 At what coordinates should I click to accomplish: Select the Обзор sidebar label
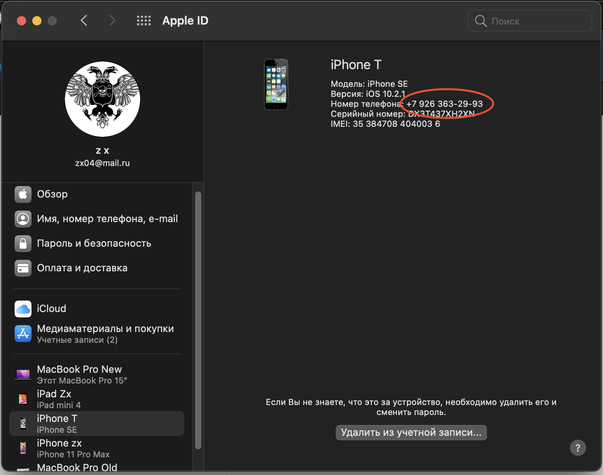pyautogui.click(x=52, y=194)
